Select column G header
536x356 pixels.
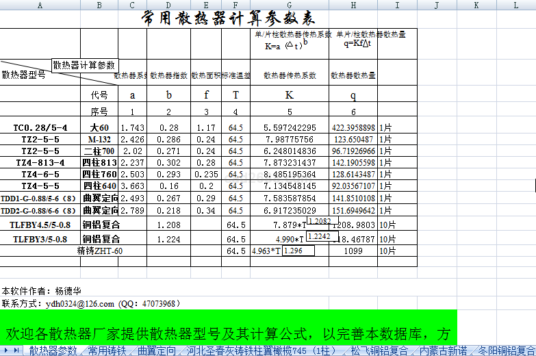click(x=290, y=5)
